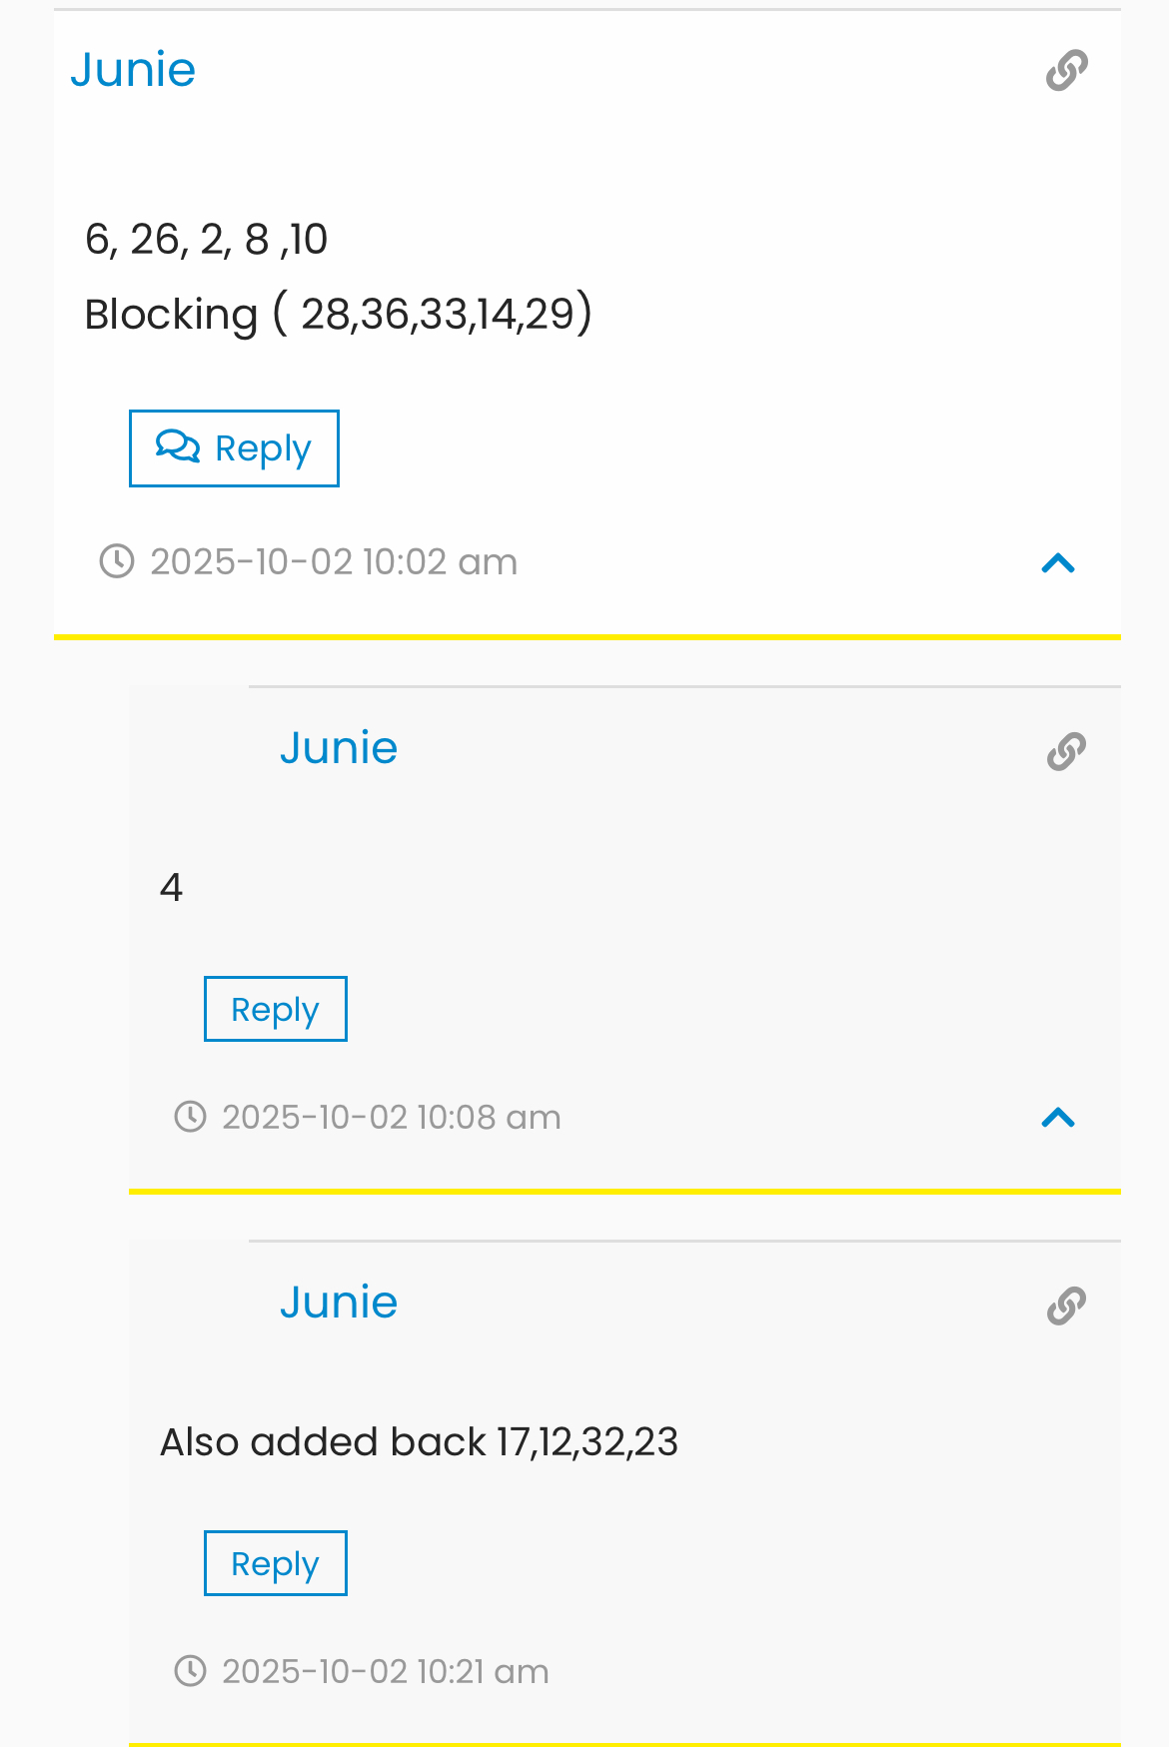This screenshot has height=1747, width=1169.
Task: Click the "Also added back 17,12,32,23" text
Action: pyautogui.click(x=420, y=1441)
